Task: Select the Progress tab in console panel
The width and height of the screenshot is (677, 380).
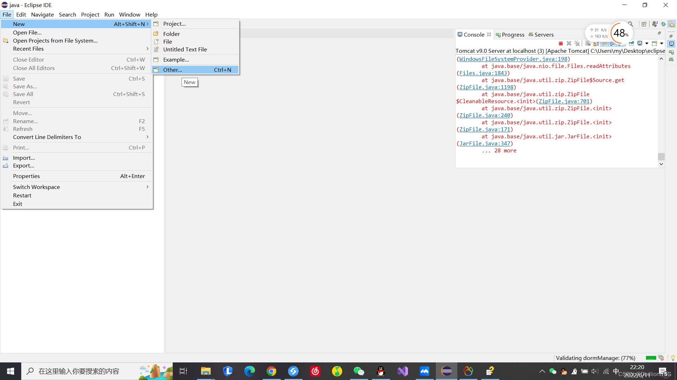Action: click(512, 34)
